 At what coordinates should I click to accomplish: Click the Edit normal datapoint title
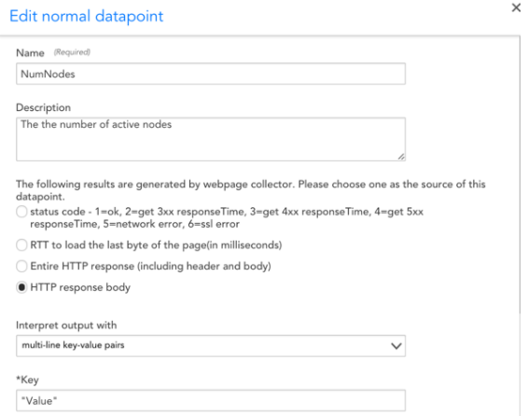coord(87,16)
